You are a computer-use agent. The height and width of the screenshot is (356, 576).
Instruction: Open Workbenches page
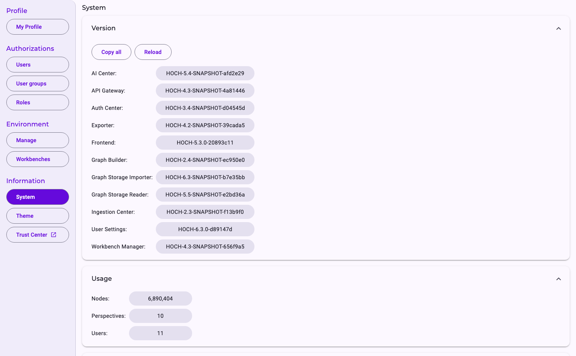[x=37, y=159]
